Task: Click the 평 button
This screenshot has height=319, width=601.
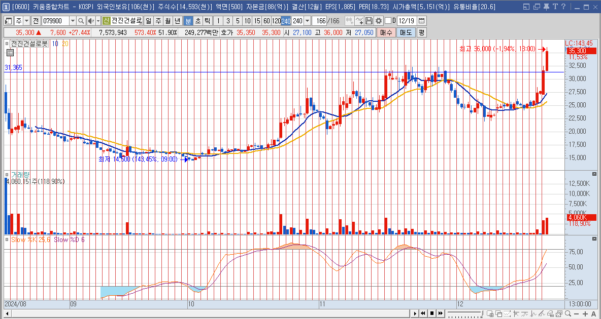Action: [421, 32]
